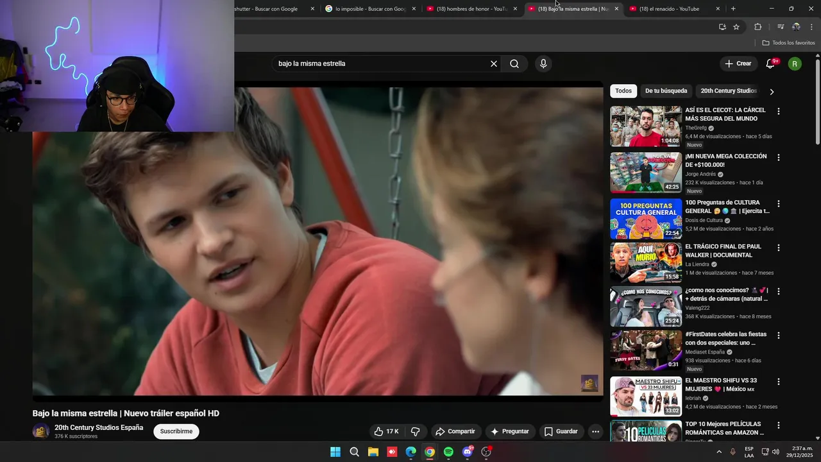Open OBS Studio from taskbar
Image resolution: width=821 pixels, height=462 pixels.
(486, 452)
